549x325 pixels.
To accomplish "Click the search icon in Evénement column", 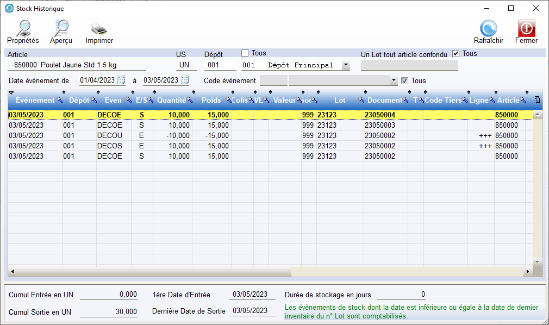I will pyautogui.click(x=59, y=101).
